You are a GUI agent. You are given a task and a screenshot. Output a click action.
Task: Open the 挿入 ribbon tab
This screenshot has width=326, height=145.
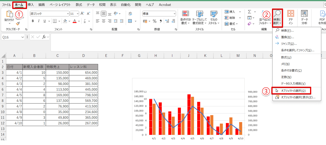click(x=31, y=5)
